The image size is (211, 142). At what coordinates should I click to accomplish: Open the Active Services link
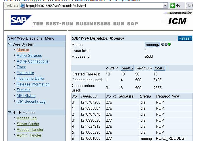tap(29, 55)
